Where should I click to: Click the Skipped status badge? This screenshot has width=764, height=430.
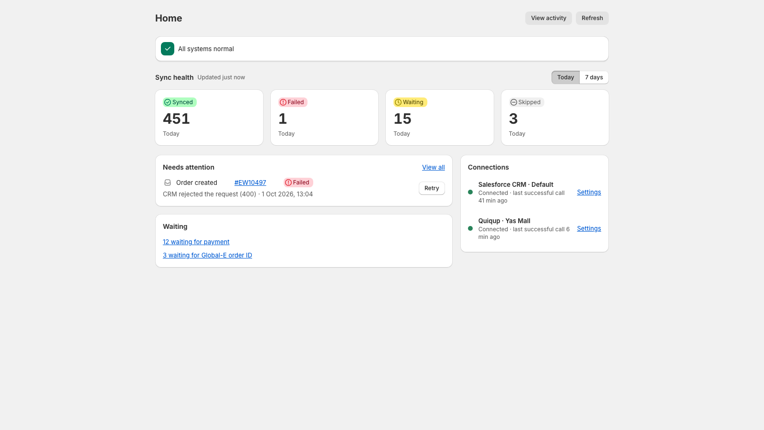tap(526, 102)
